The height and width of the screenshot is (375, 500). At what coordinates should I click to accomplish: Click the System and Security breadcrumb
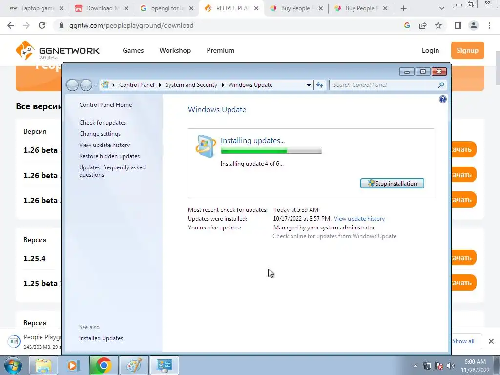(x=191, y=85)
